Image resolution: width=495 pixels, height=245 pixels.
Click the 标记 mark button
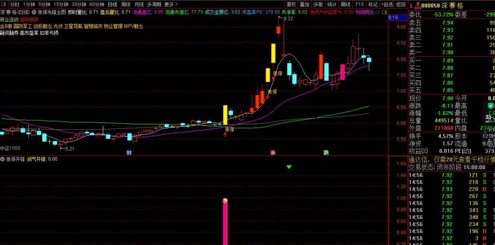pyautogui.click(x=373, y=4)
